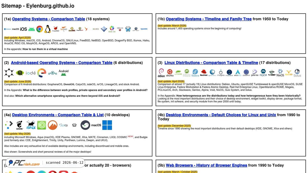
Task: Click the CalyxOS green eye-shaped logo
Action: click(20, 73)
